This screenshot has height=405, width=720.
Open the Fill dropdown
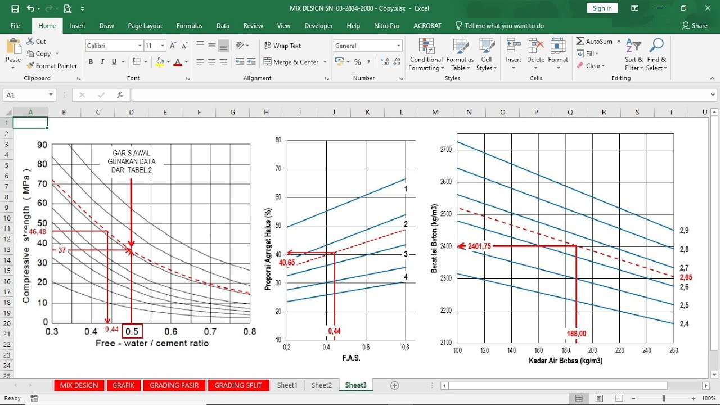click(588, 53)
